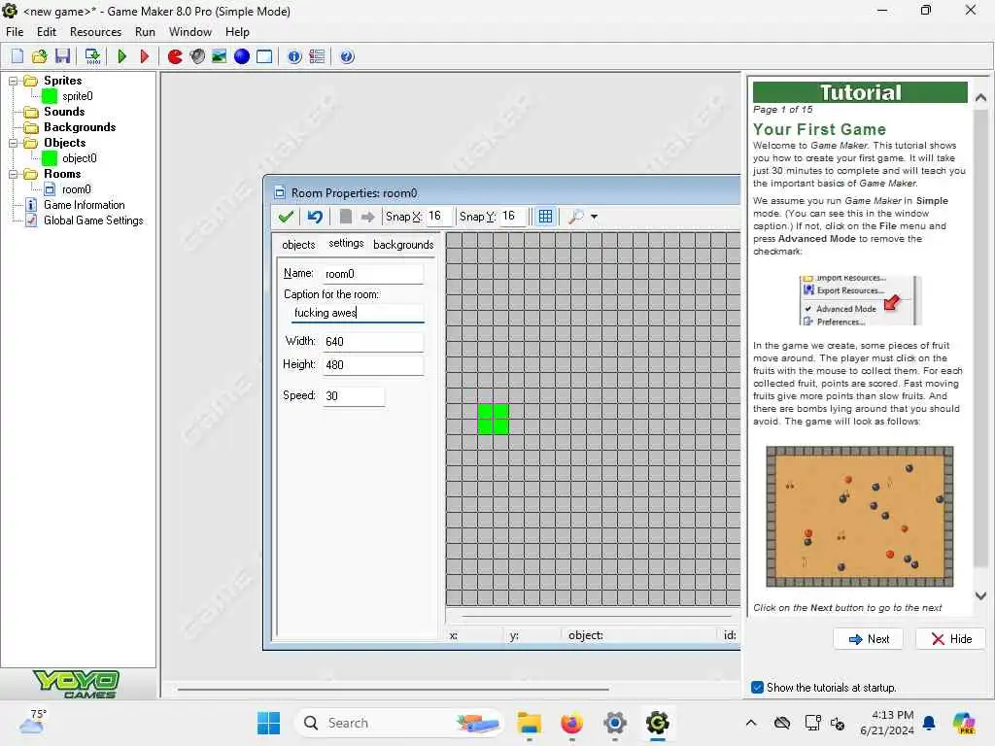Collapse the Sprites folder
Screen dimensions: 995x746
click(12, 82)
